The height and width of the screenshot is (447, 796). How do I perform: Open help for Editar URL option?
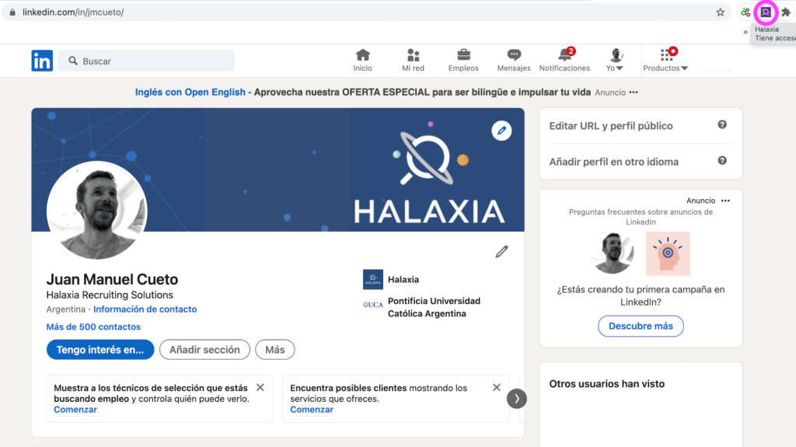(x=722, y=124)
